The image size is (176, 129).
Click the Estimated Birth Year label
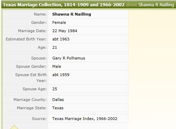26,39
